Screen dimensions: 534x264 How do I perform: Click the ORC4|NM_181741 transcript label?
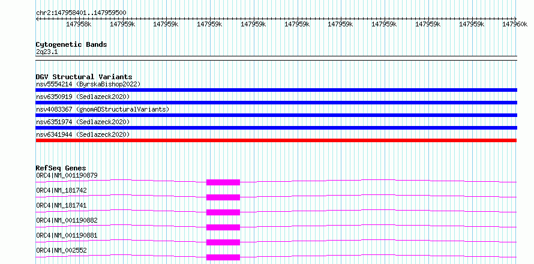click(x=61, y=205)
